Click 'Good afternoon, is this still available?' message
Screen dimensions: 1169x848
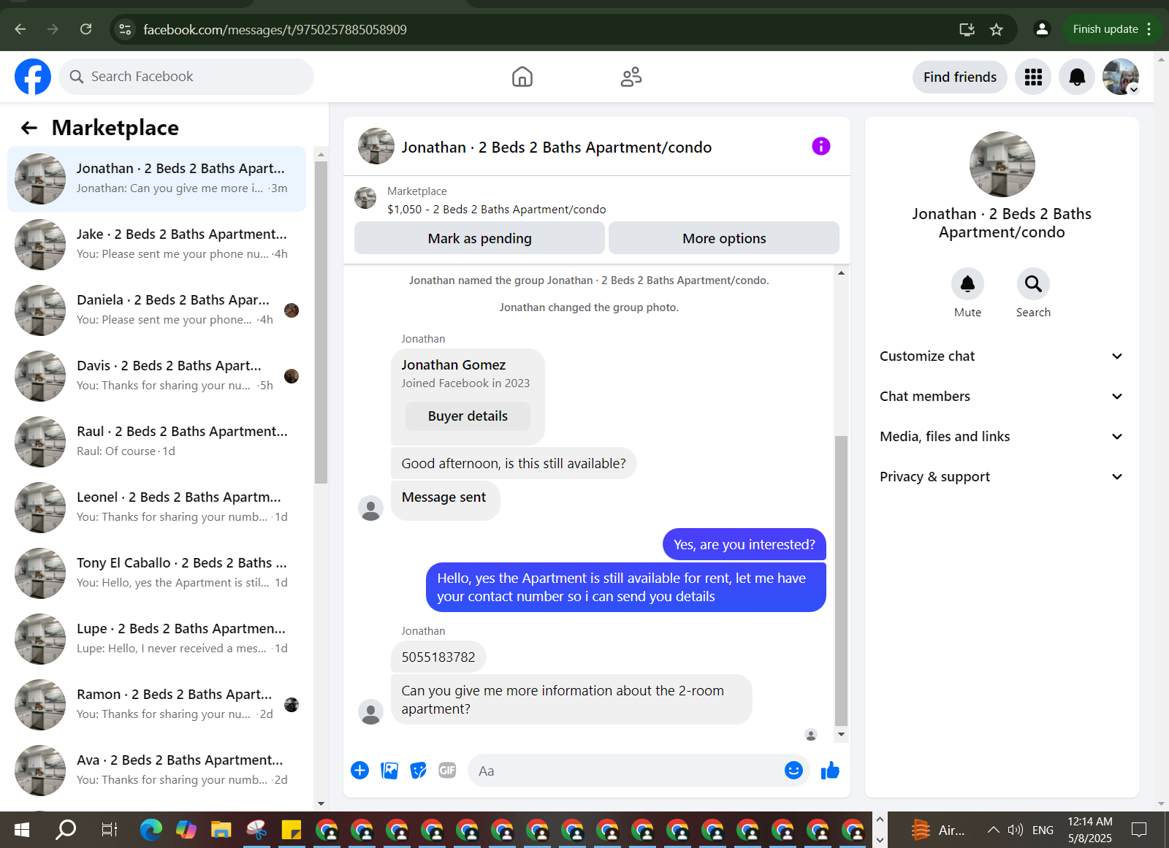tap(514, 464)
